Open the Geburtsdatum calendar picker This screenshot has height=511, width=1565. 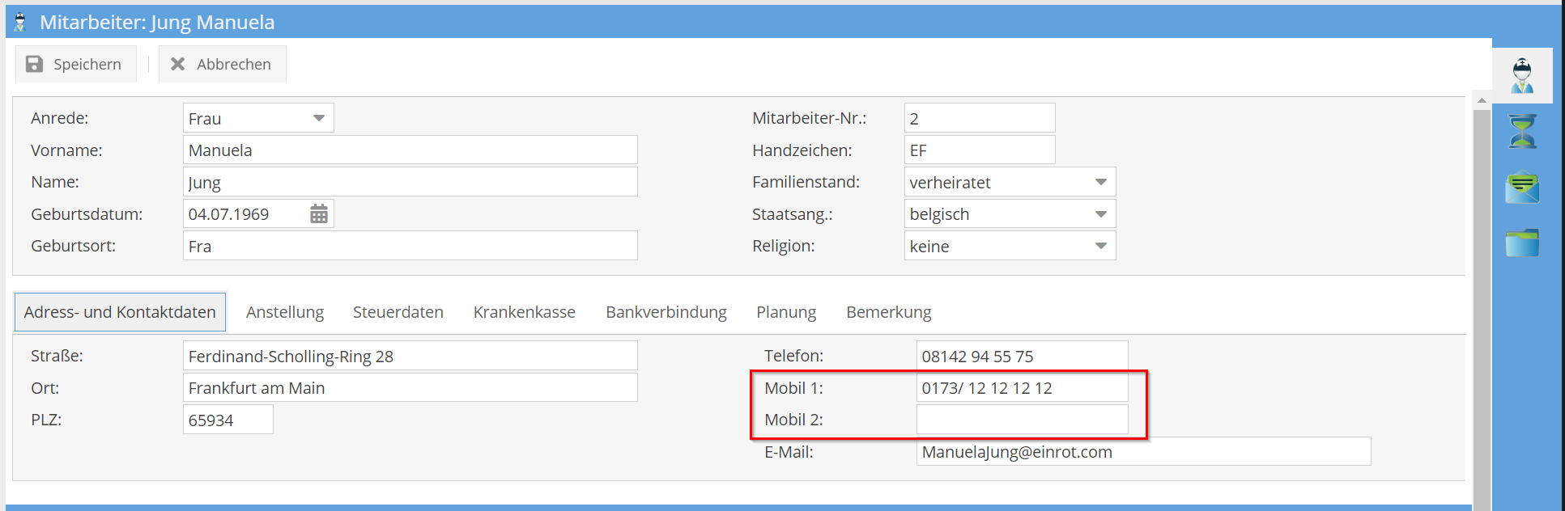(319, 213)
